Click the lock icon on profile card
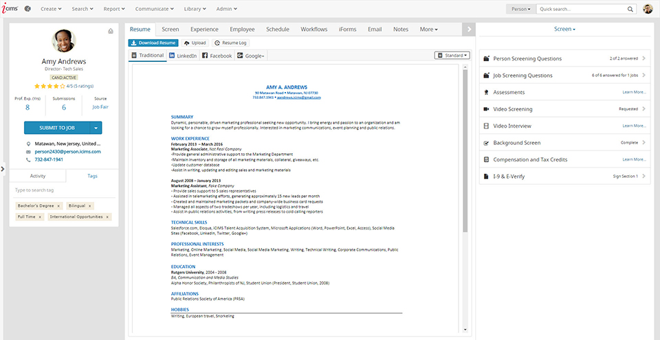Image resolution: width=660 pixels, height=340 pixels. coord(111,31)
